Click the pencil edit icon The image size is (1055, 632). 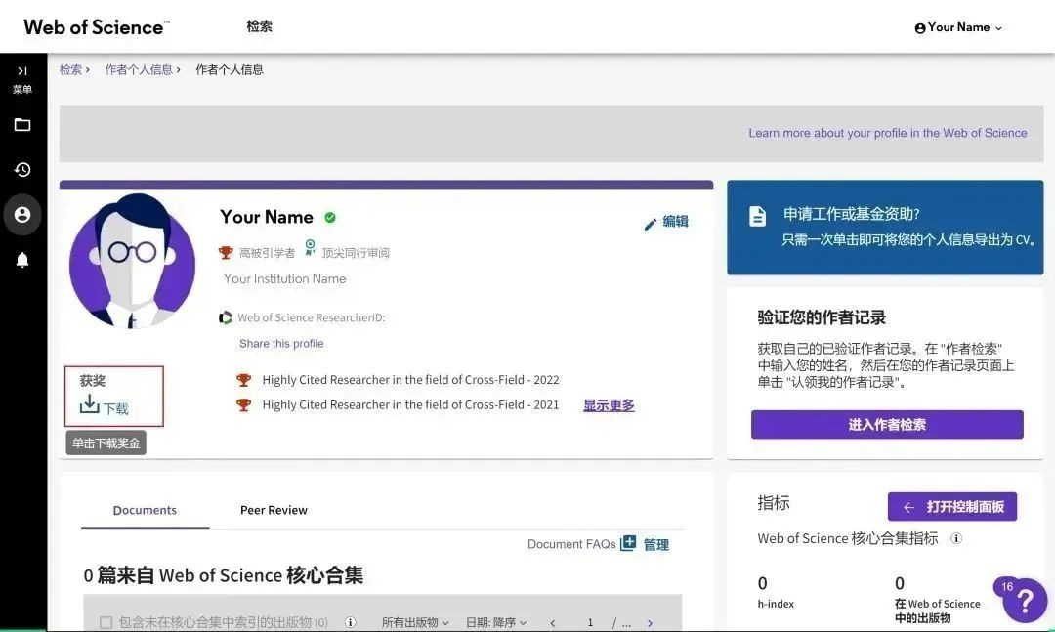pyautogui.click(x=650, y=224)
